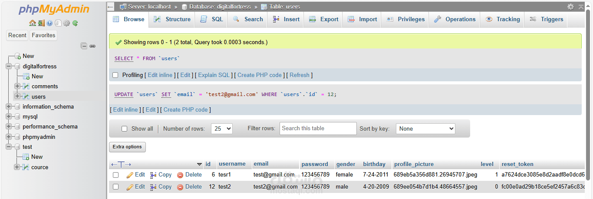Click the cource table icon in the tree

[x=26, y=167]
